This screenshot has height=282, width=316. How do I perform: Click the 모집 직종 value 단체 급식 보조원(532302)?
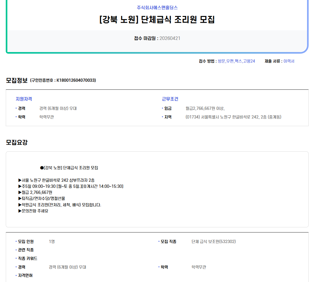coord(213,241)
